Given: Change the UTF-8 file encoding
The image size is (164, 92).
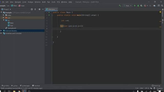Looking at the screenshot, I should (x=147, y=88).
